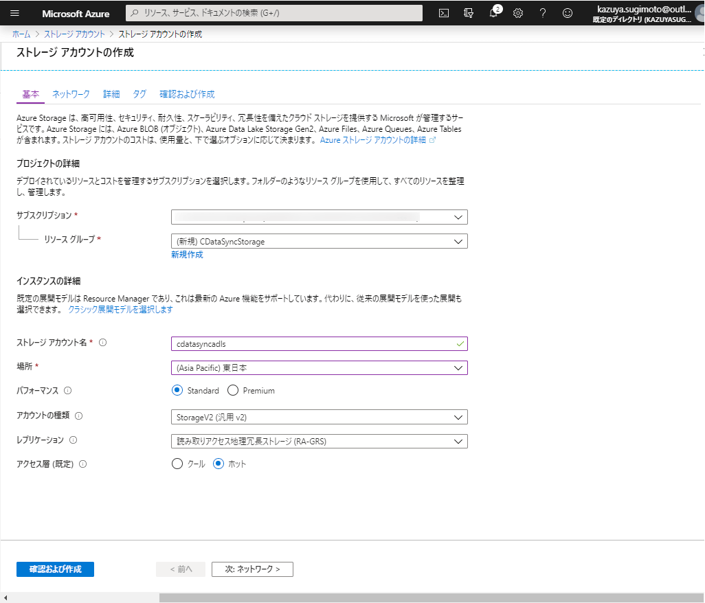
Task: Open portal settings gear
Action: tap(518, 13)
